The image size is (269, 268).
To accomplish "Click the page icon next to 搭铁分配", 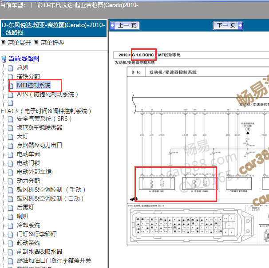I will 11,77.
